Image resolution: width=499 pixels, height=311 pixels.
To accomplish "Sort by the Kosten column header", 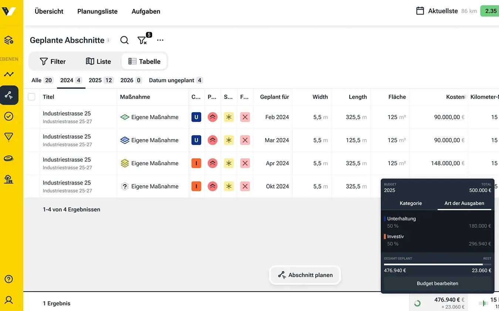I will click(455, 97).
